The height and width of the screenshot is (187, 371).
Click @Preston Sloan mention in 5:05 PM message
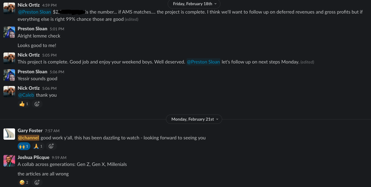(203, 62)
